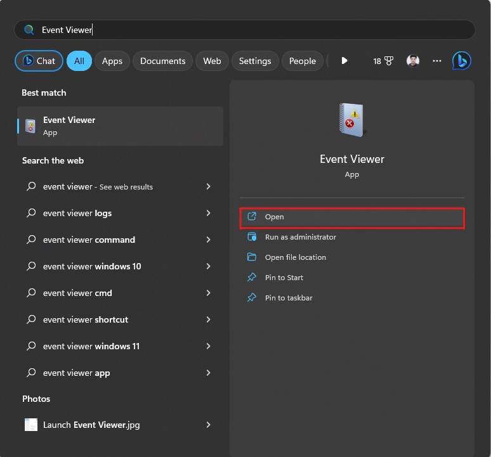Click the Launch Event Viewer.jpg thumbnail

[30, 425]
